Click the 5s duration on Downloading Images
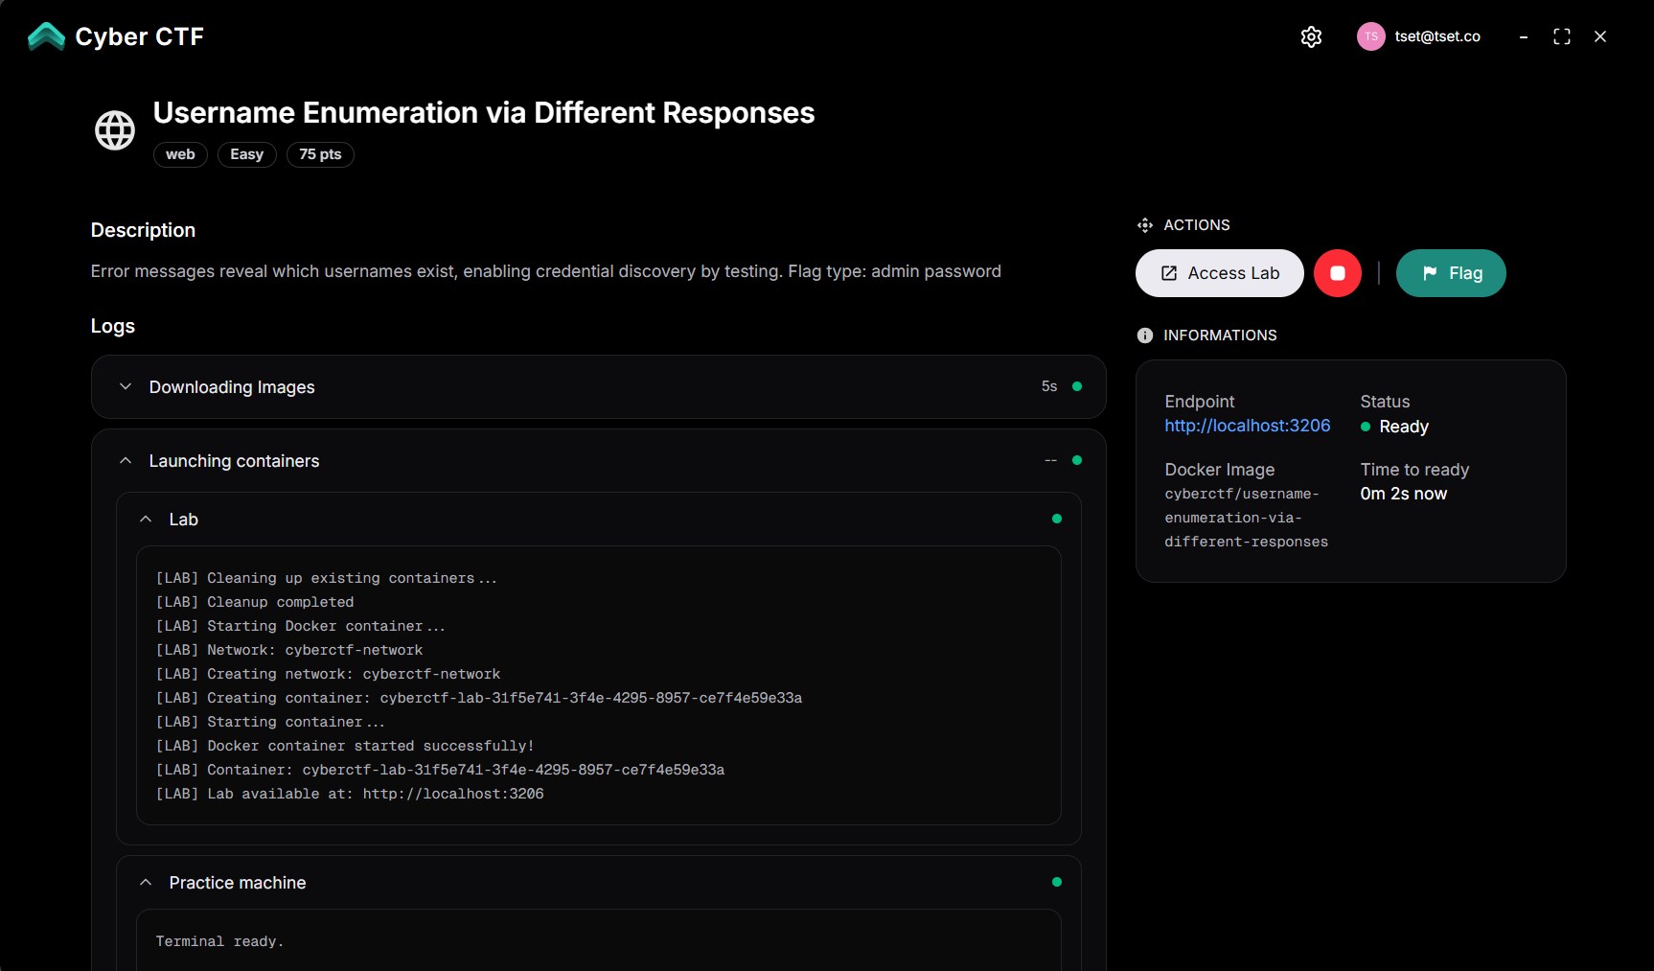Screen dimensions: 1654x971 1049,386
